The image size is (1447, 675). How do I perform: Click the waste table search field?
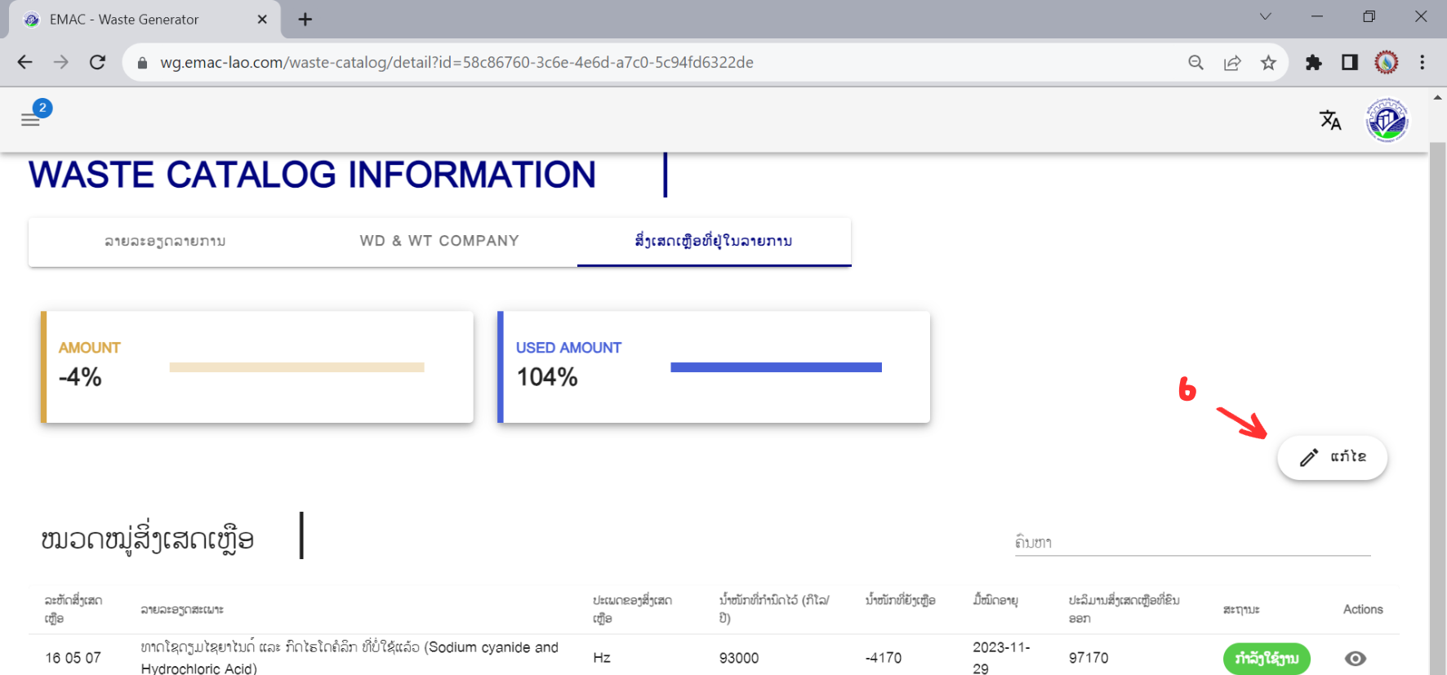tap(1191, 543)
